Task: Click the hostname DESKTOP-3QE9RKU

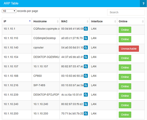Action: (x=46, y=57)
